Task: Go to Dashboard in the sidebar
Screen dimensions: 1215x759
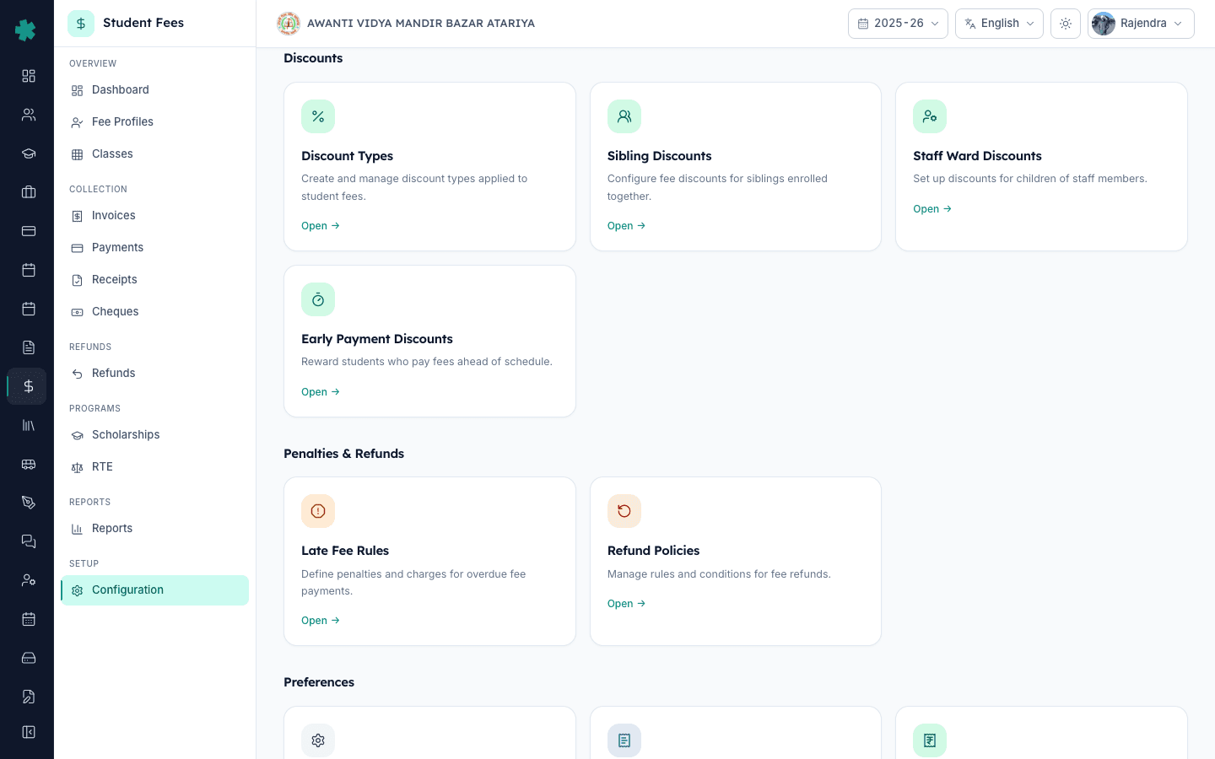Action: point(154,90)
